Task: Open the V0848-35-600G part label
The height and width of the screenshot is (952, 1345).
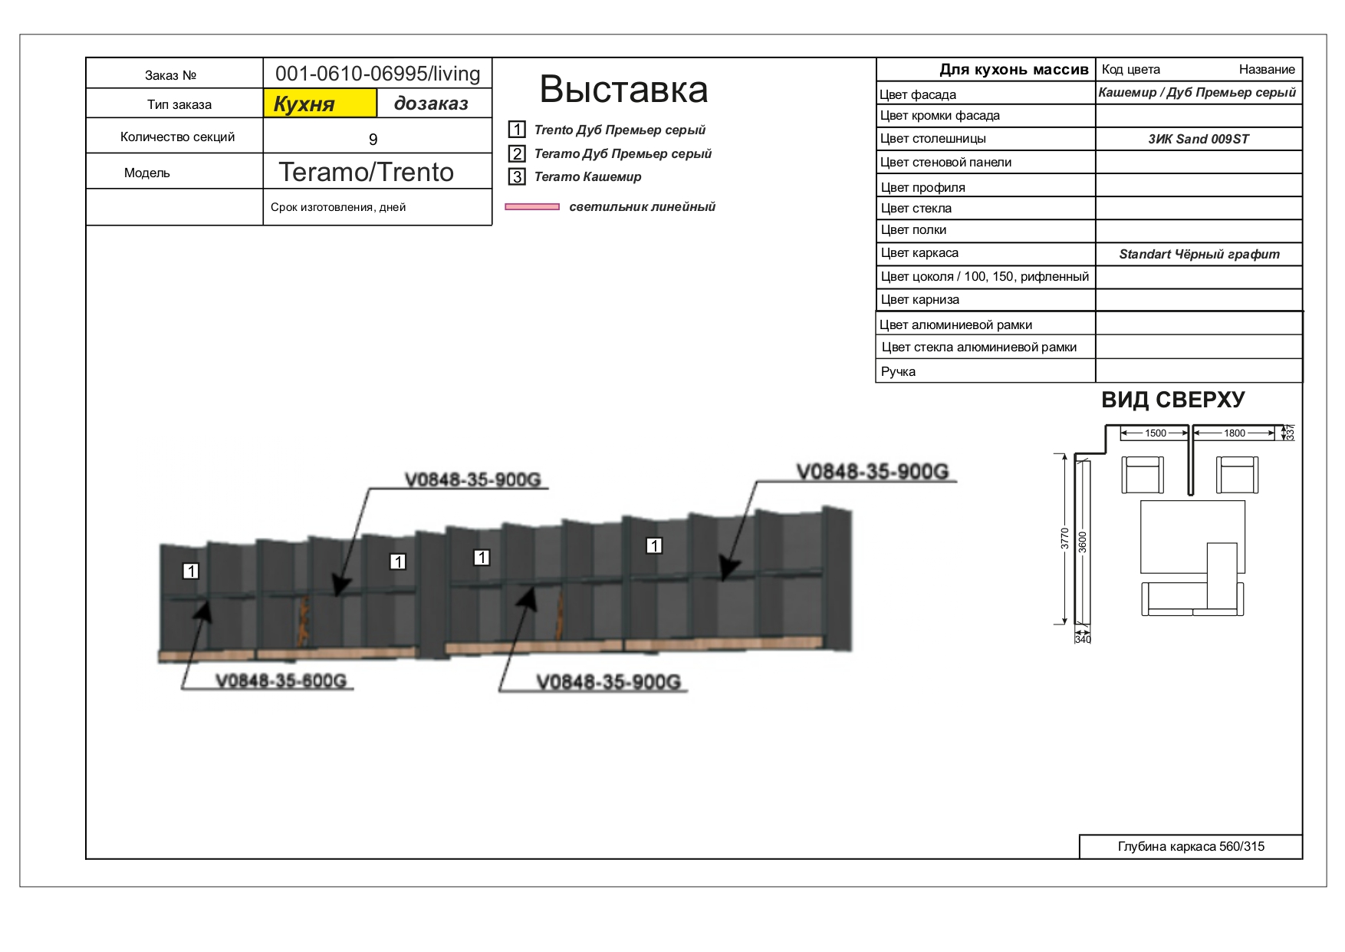Action: click(281, 680)
